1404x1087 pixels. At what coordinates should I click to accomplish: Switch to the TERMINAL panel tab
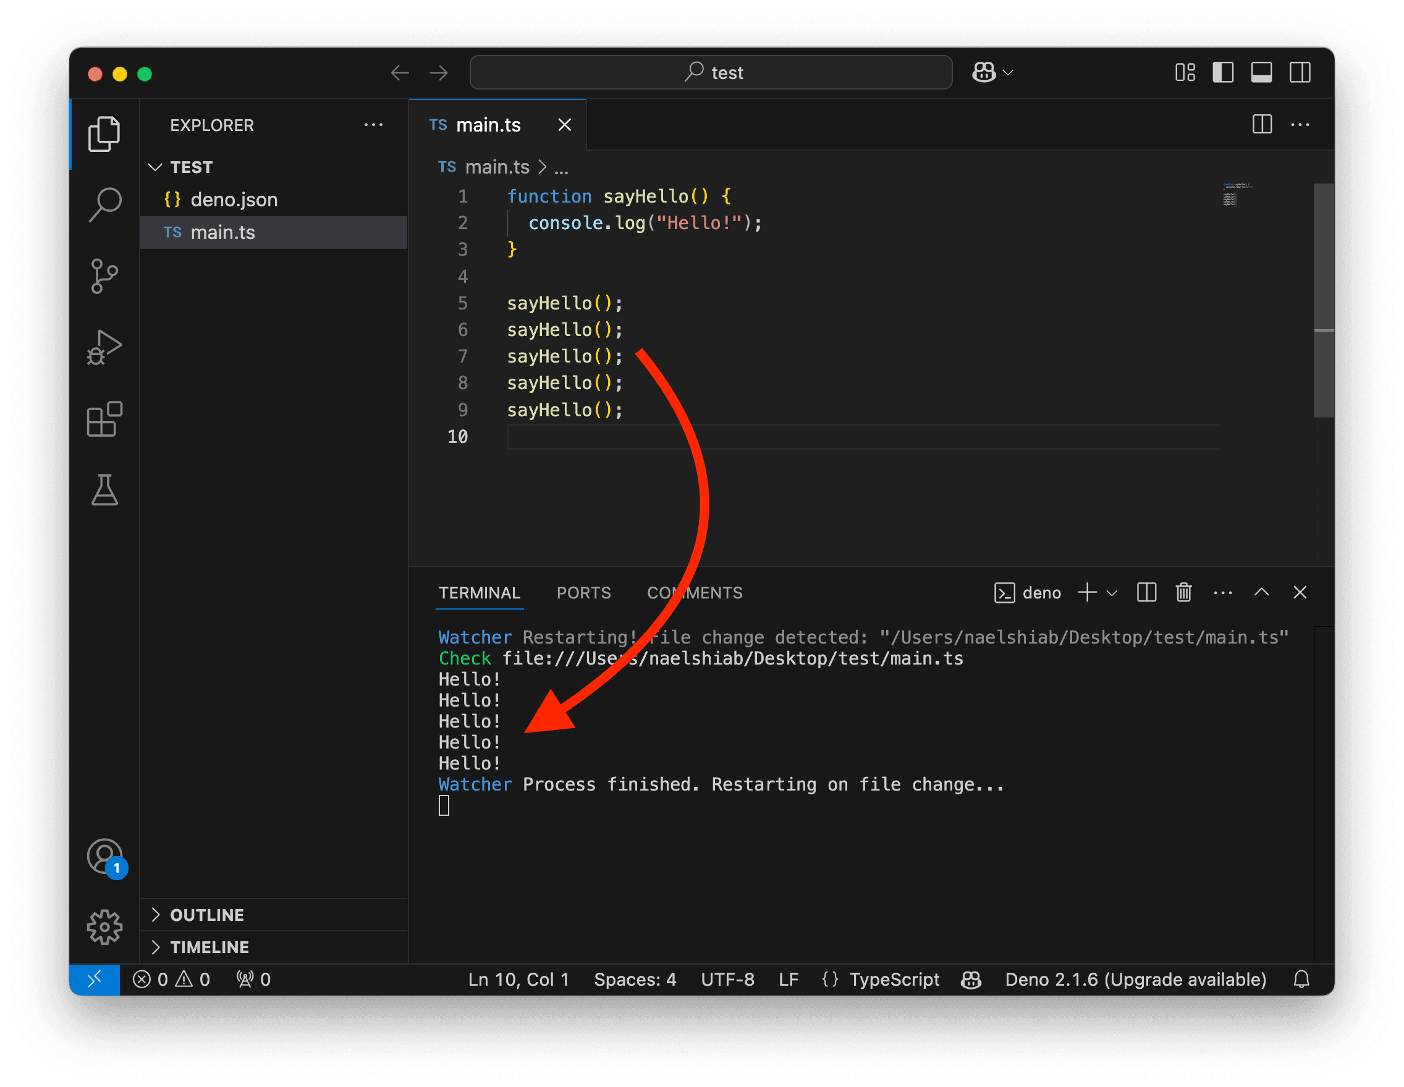coord(480,593)
